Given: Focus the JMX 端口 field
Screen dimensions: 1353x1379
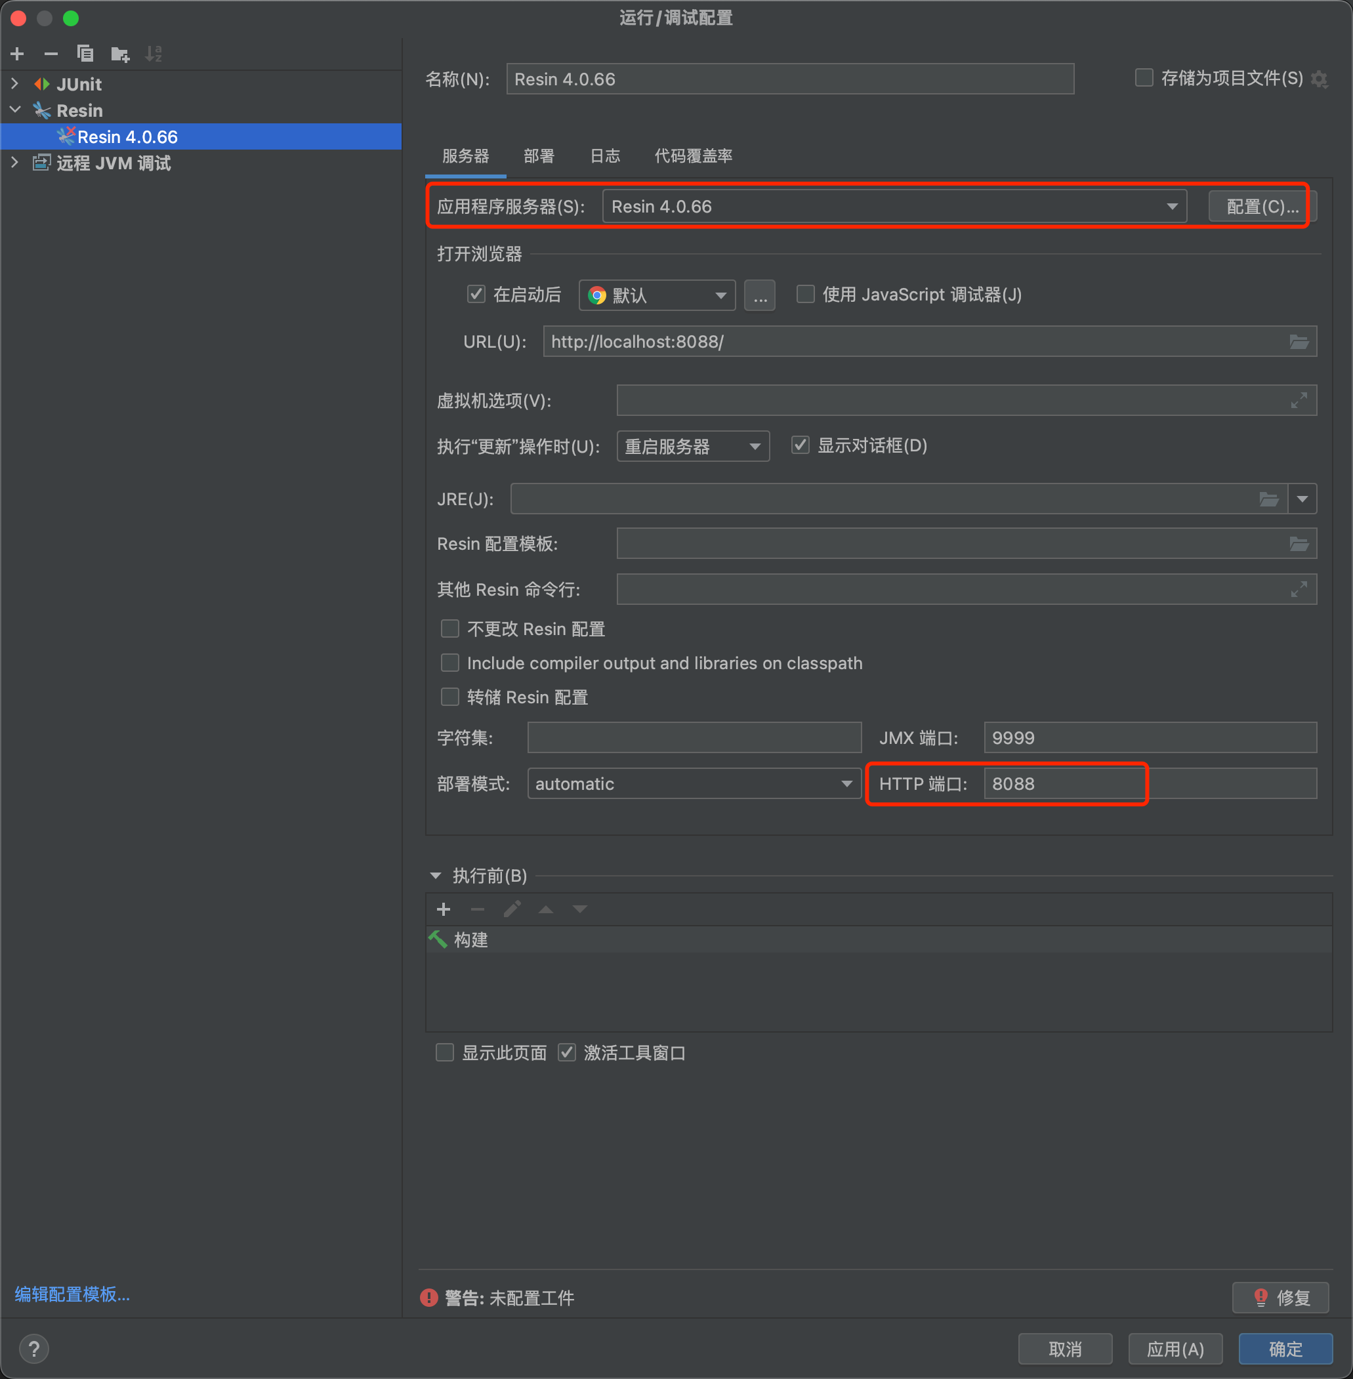Looking at the screenshot, I should click(1150, 737).
